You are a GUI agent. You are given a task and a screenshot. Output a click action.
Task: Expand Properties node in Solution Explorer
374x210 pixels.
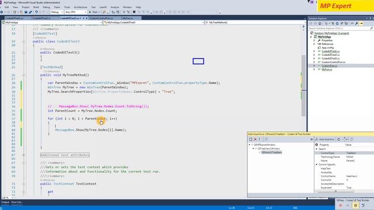(x=314, y=40)
